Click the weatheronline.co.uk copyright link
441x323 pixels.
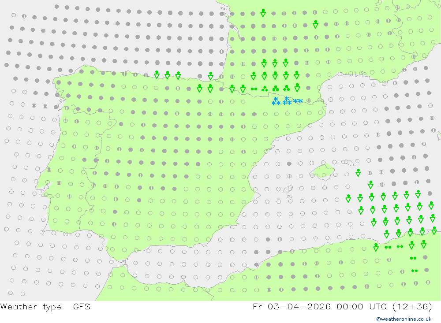click(x=404, y=319)
